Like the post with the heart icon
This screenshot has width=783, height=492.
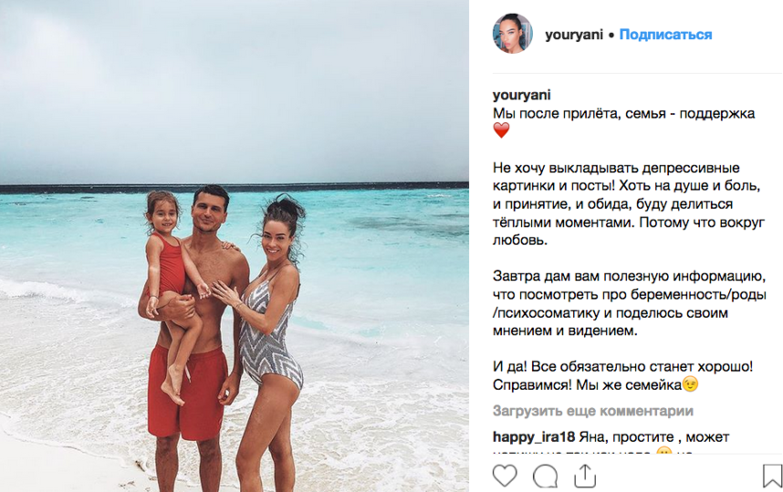[505, 475]
